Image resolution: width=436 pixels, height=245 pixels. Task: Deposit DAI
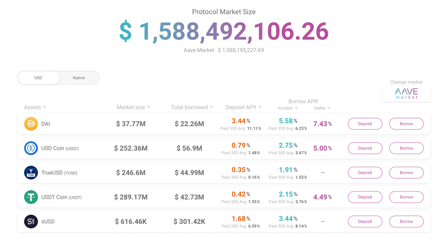(365, 124)
